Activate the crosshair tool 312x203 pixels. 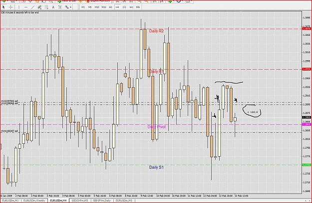tap(11, 7)
